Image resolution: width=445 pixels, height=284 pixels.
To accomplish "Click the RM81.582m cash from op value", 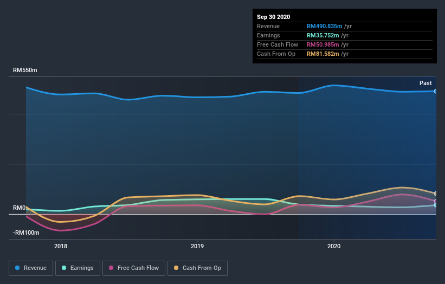I will click(323, 54).
